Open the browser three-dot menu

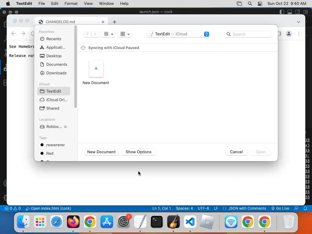299,34
